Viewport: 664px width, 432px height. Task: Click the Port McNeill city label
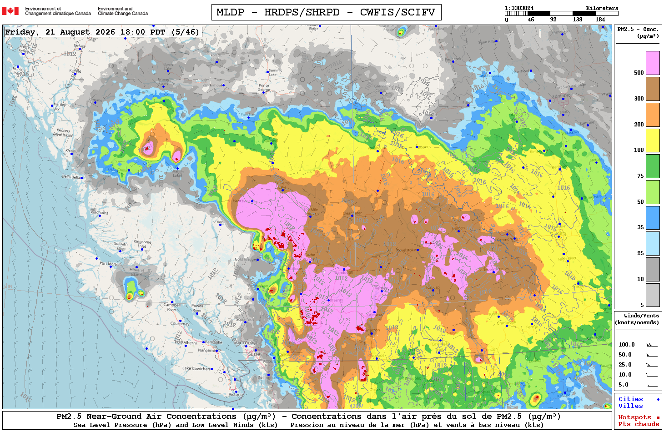(111, 264)
